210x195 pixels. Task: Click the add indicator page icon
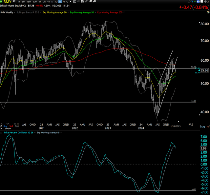82,1
